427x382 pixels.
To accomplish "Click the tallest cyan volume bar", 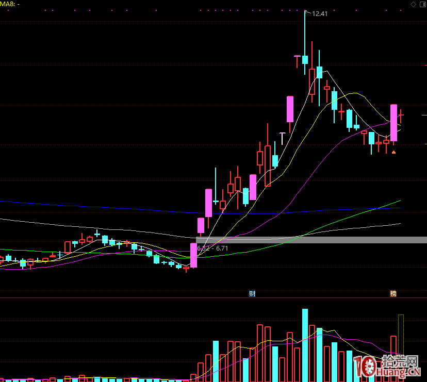I will pyautogui.click(x=305, y=345).
